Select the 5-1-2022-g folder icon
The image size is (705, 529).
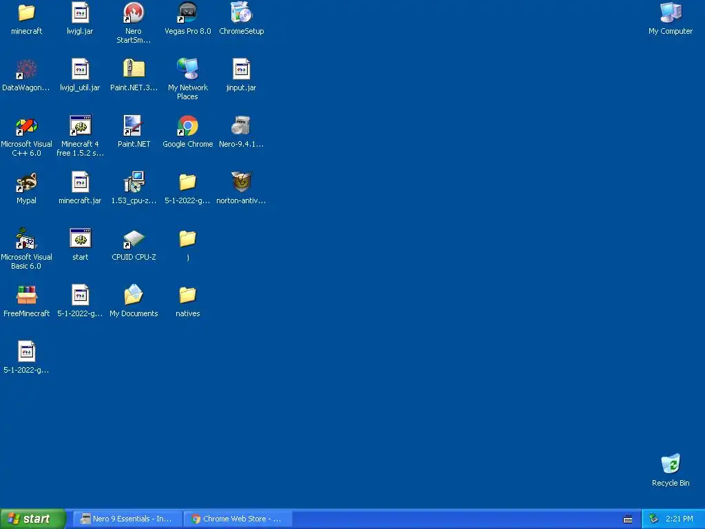point(187,182)
